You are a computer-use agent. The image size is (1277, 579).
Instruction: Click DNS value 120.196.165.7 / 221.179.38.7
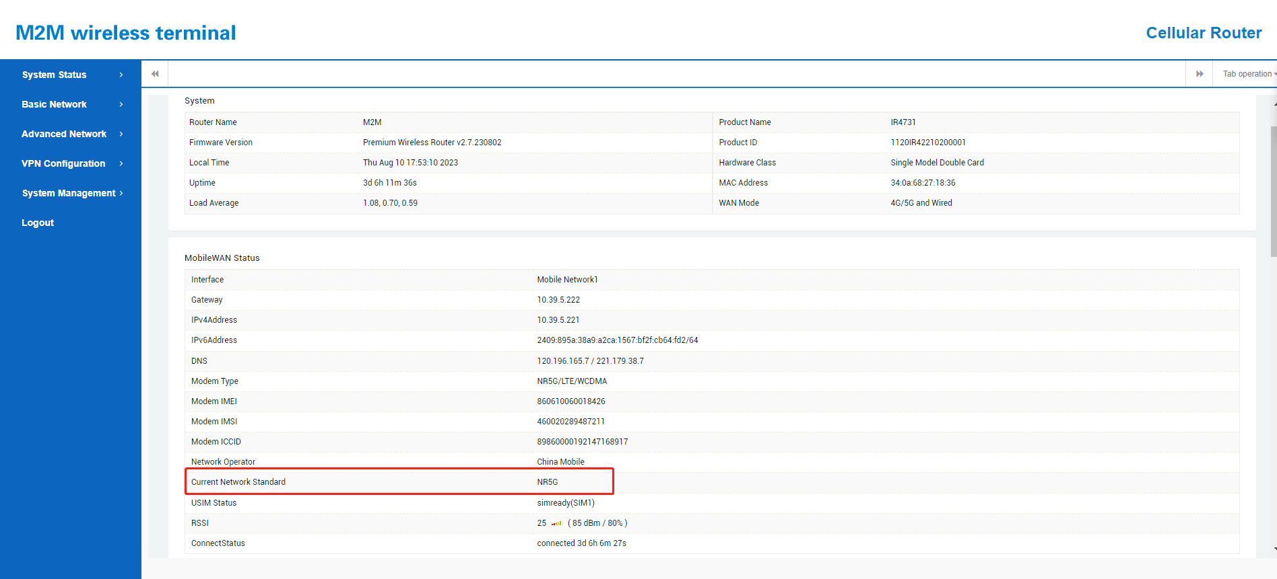(x=591, y=361)
